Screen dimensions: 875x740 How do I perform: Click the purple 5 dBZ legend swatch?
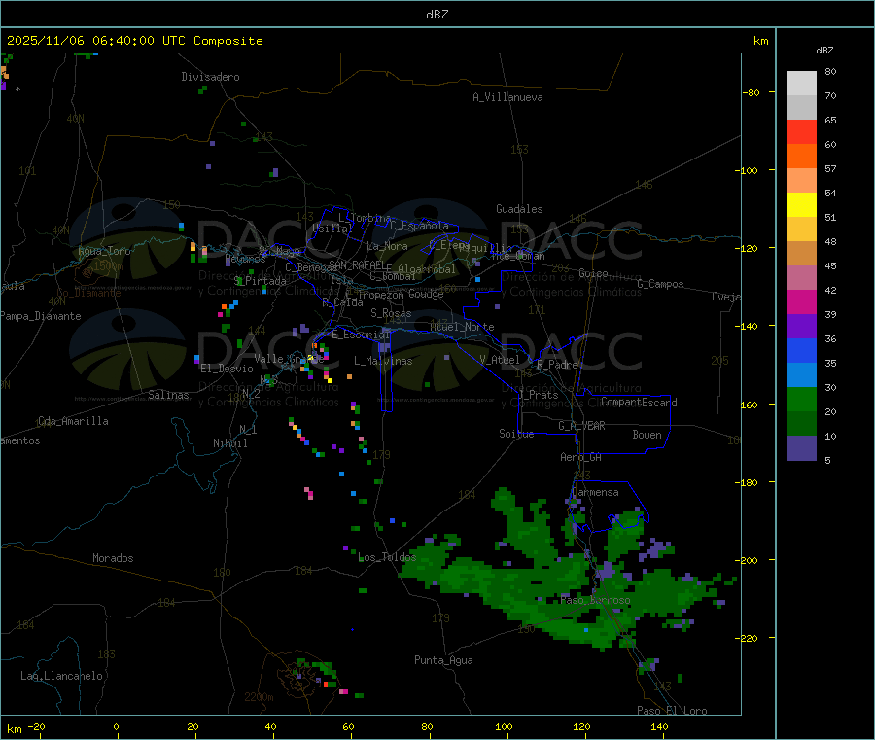[801, 448]
